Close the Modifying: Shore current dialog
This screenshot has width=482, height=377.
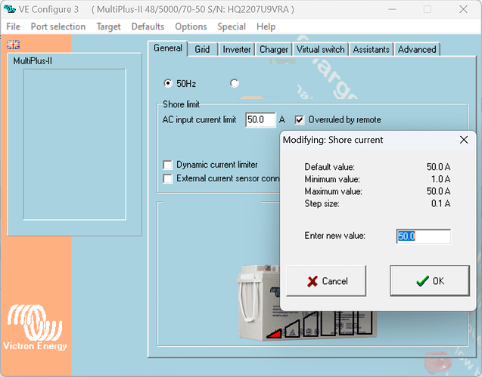464,140
